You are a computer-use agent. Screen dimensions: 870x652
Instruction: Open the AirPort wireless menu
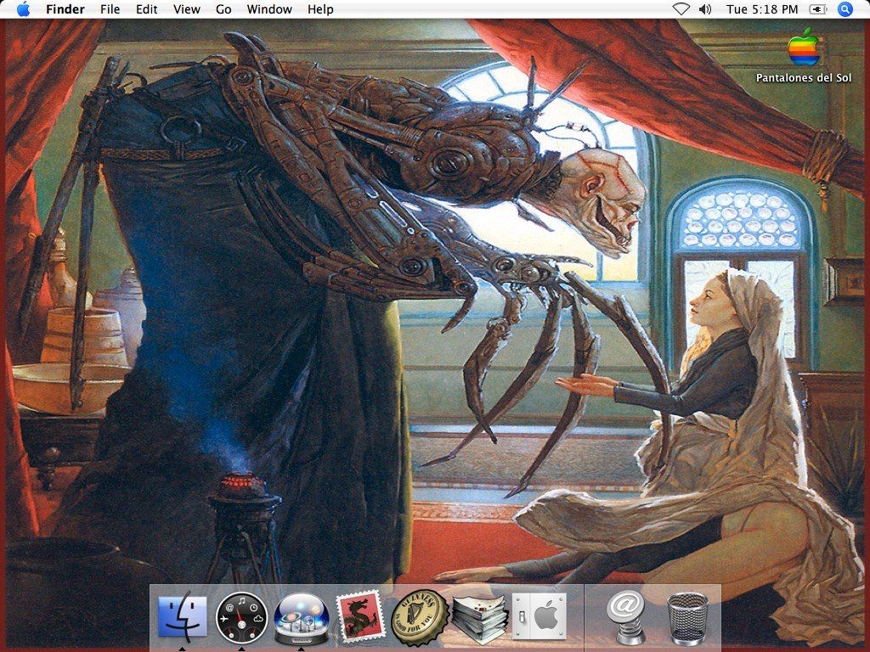pos(680,9)
